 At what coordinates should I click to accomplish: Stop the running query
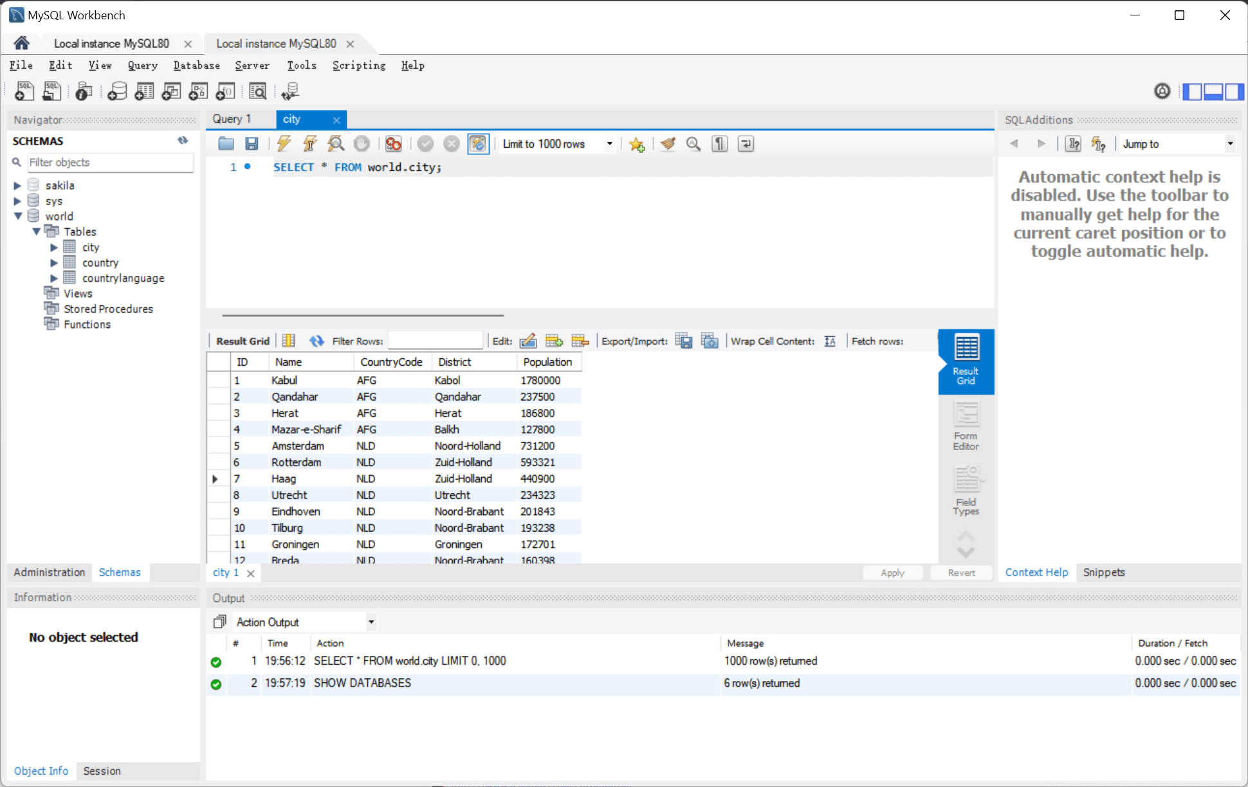[362, 144]
